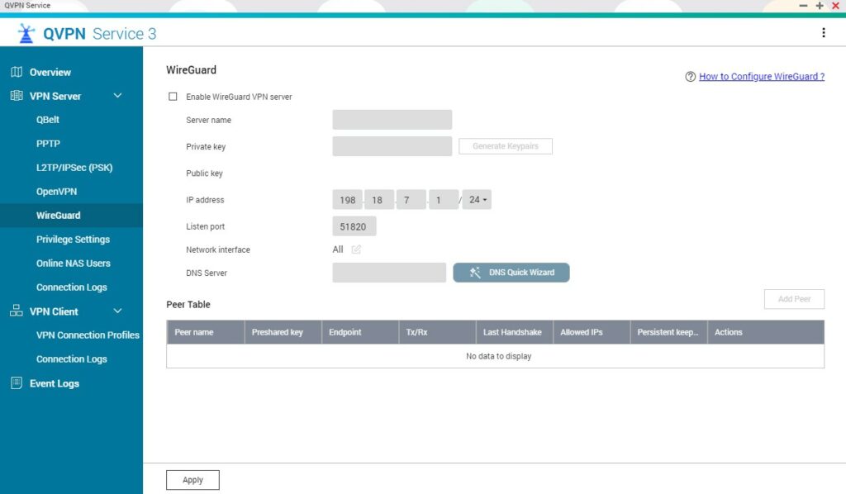Close the QVPN Service window
Viewport: 846px width, 494px height.
coord(836,6)
